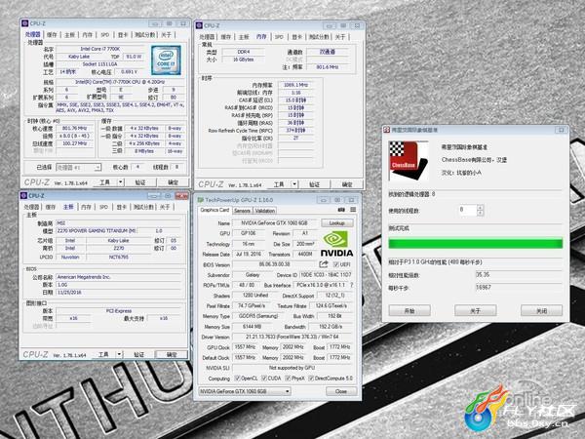Click 确定 in the CPU-Z processor window
The image size is (585, 439).
(173, 182)
